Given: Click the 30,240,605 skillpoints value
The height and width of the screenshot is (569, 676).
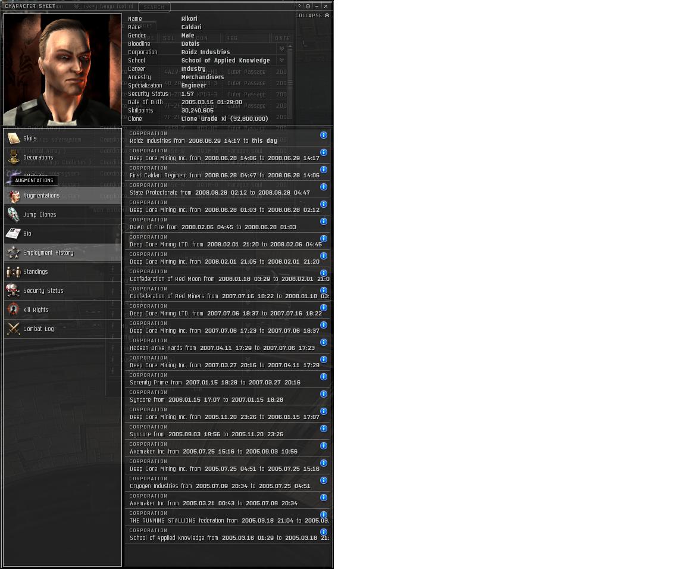Looking at the screenshot, I should point(198,110).
